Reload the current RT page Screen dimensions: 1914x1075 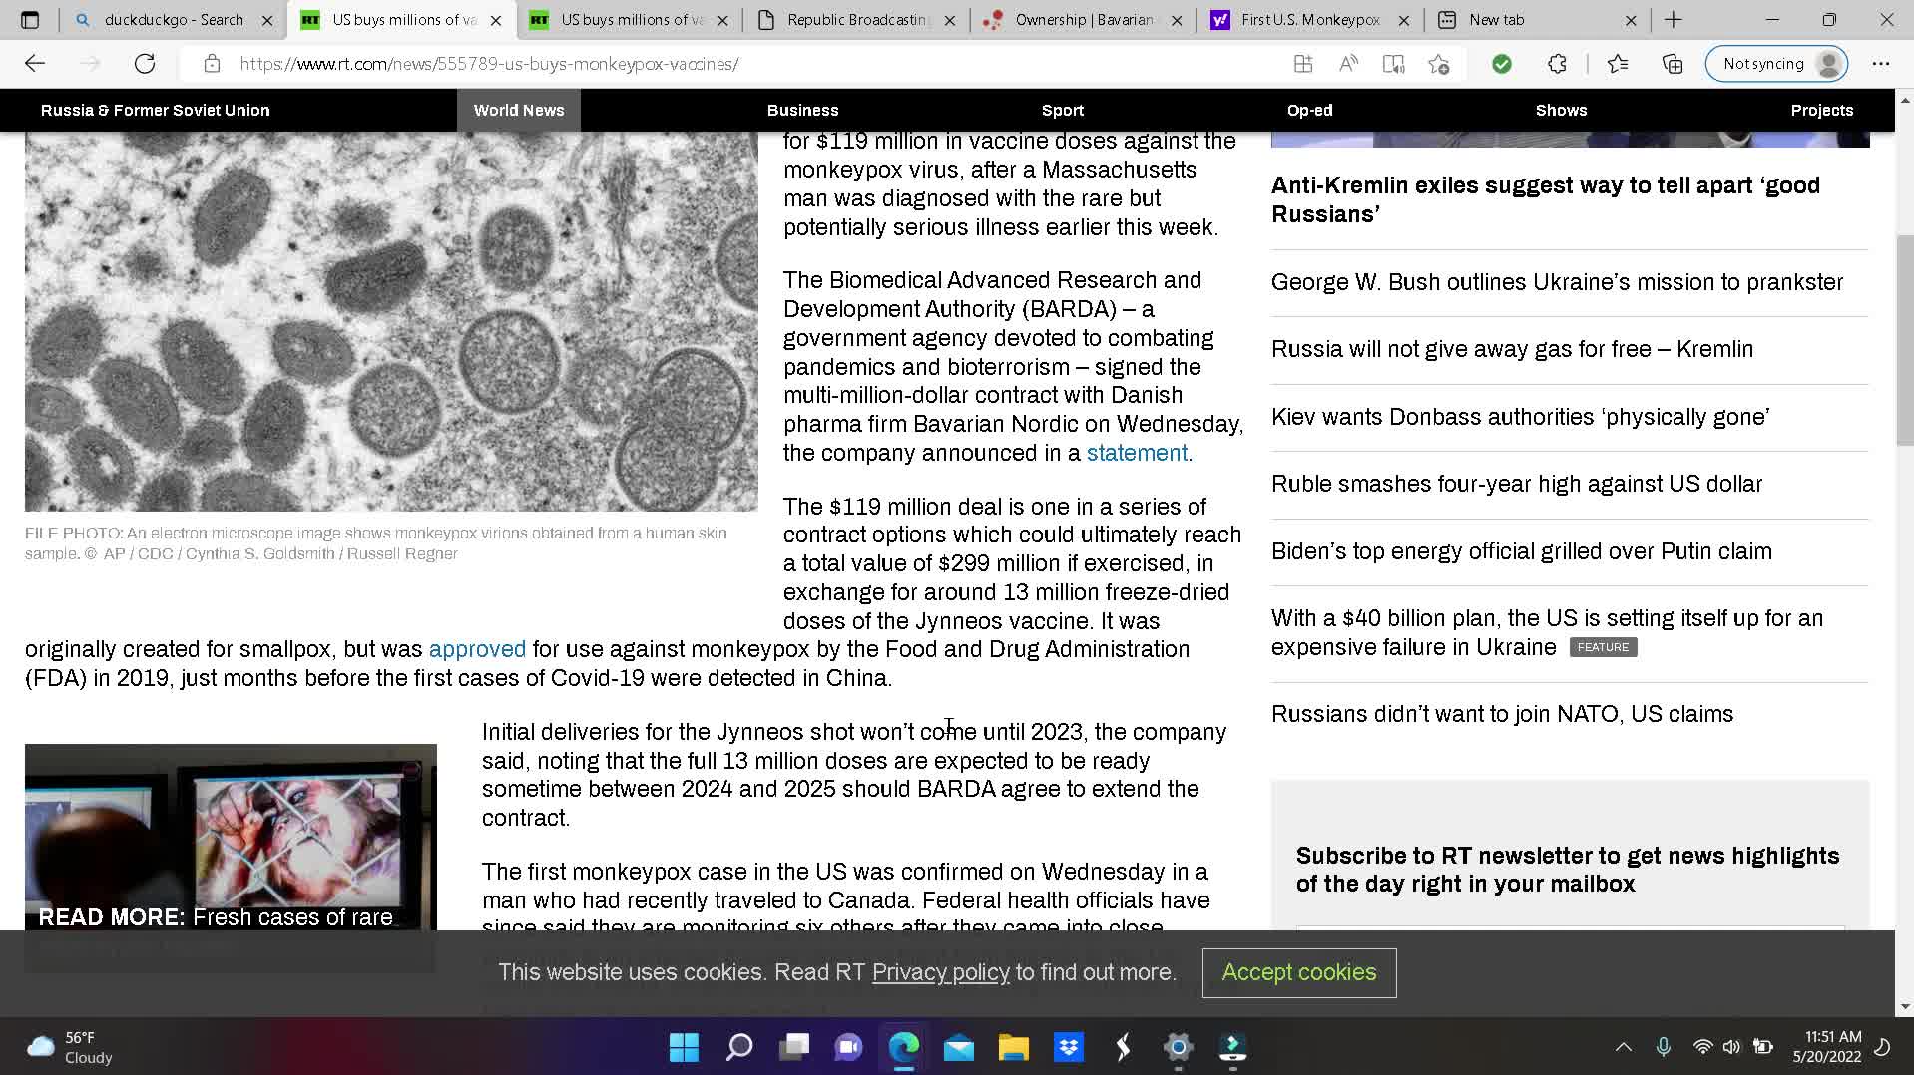(145, 64)
